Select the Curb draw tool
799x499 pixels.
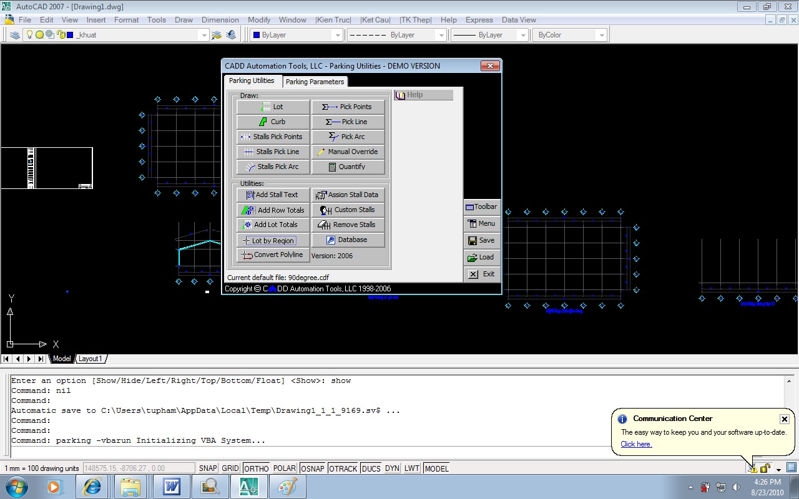coord(273,122)
